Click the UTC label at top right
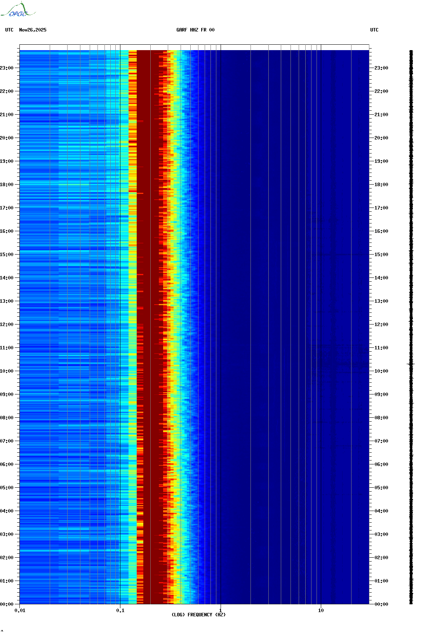This screenshot has width=428, height=635. coord(374,30)
